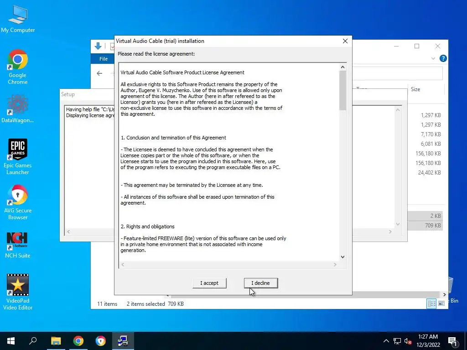The height and width of the screenshot is (350, 467).
Task: Click the license text vertical scrollbar thumb
Action: (342, 91)
